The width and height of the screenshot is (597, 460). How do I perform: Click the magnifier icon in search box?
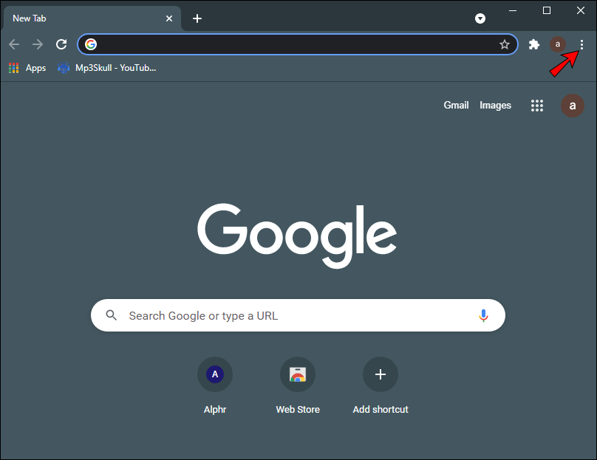coord(111,315)
